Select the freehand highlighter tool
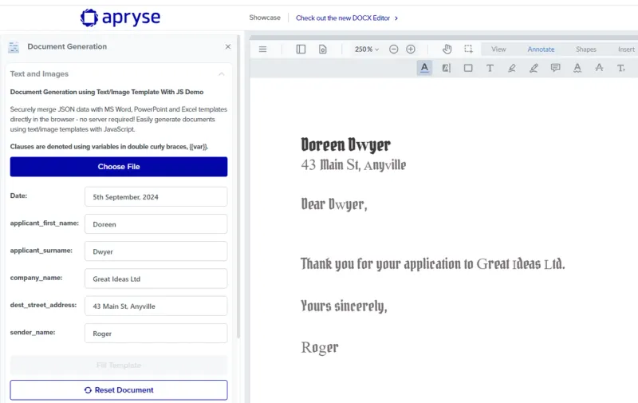Screen dimensions: 638x403 (x=512, y=68)
